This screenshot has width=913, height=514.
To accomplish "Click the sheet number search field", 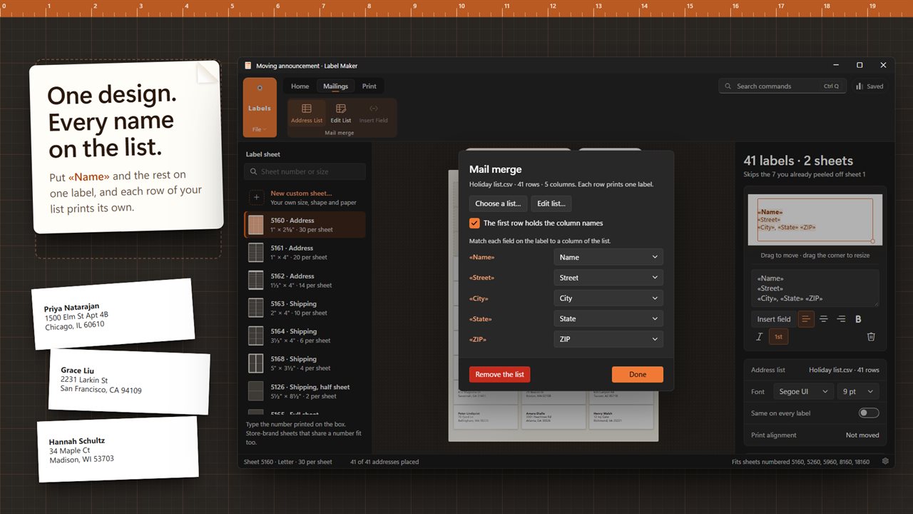I will coord(305,171).
